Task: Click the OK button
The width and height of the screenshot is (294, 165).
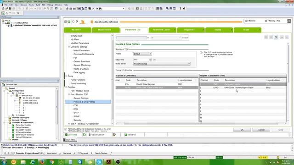Action: point(242,130)
